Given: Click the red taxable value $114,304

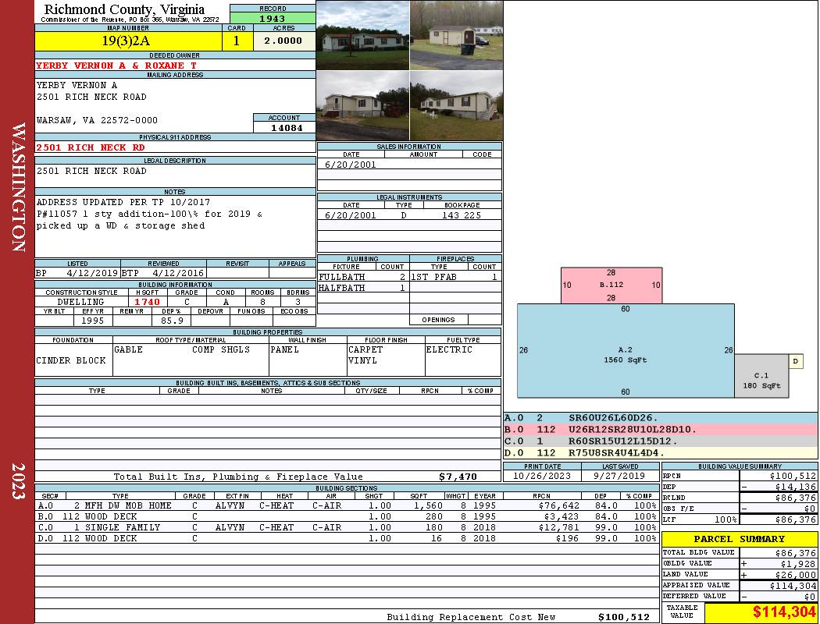Looking at the screenshot, I should (x=784, y=612).
